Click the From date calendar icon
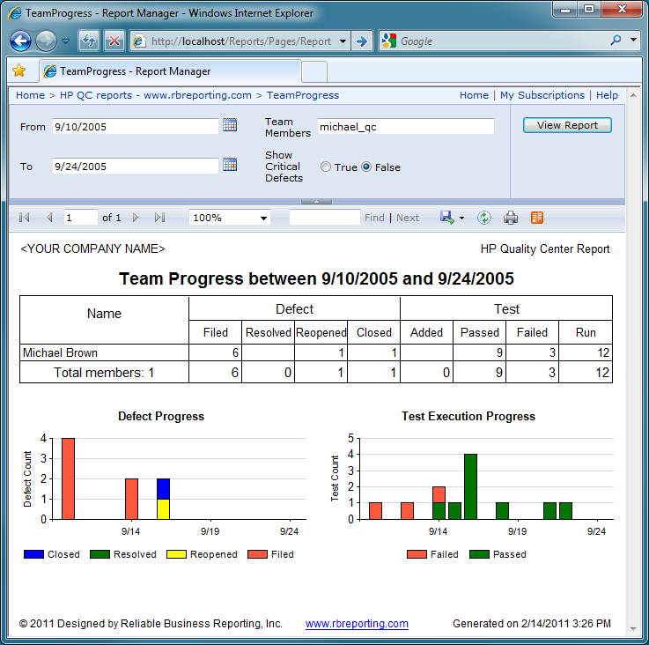The height and width of the screenshot is (645, 649). pos(230,125)
